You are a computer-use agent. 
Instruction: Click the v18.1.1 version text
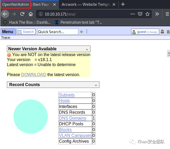pos(45,59)
